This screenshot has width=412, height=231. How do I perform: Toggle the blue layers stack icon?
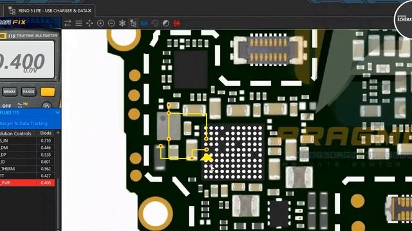[144, 23]
